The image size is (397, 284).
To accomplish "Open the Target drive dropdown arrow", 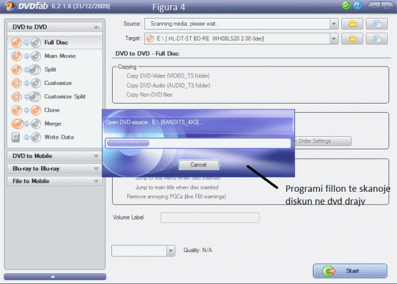I will tap(333, 38).
